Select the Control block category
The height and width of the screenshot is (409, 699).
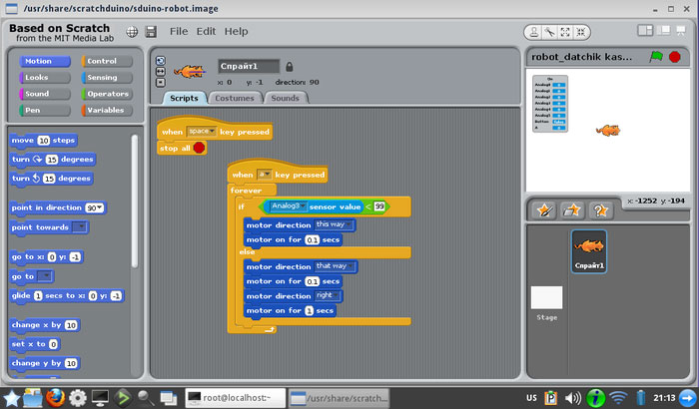pyautogui.click(x=107, y=61)
